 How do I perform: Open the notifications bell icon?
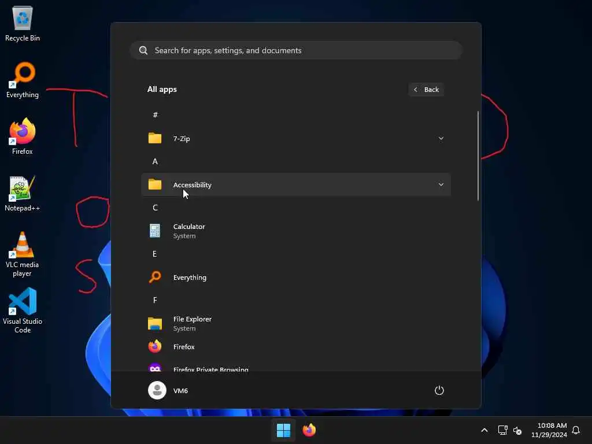point(576,430)
